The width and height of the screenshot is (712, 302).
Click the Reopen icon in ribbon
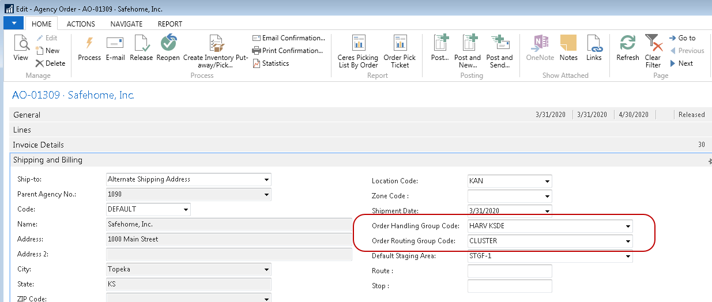pos(168,44)
